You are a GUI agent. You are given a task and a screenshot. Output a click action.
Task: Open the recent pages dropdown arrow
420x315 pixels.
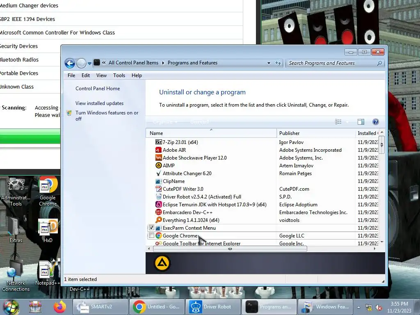(89, 64)
